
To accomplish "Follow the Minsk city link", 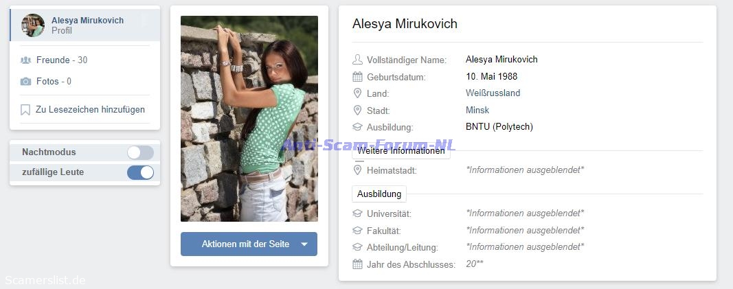I will tap(477, 111).
